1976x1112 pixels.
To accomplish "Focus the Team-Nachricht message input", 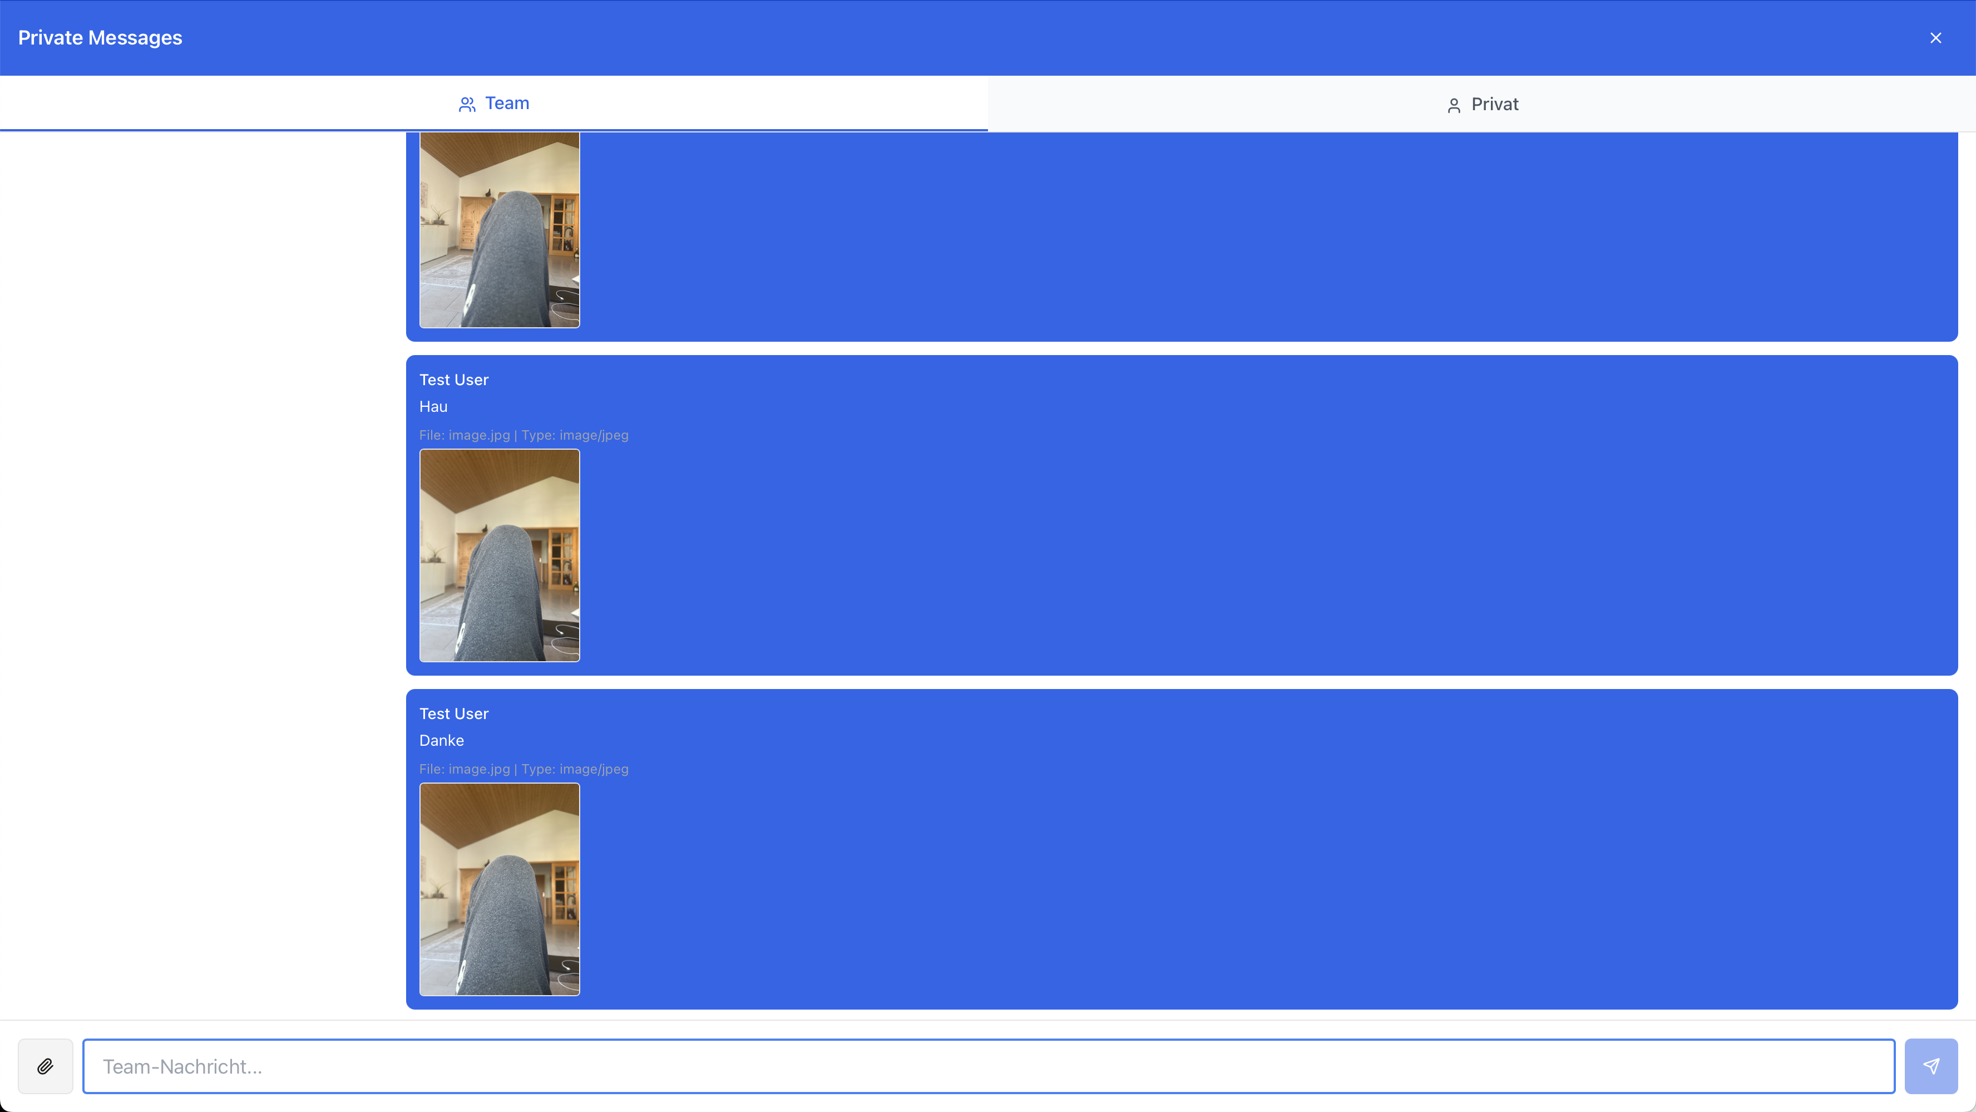I will click(x=988, y=1066).
